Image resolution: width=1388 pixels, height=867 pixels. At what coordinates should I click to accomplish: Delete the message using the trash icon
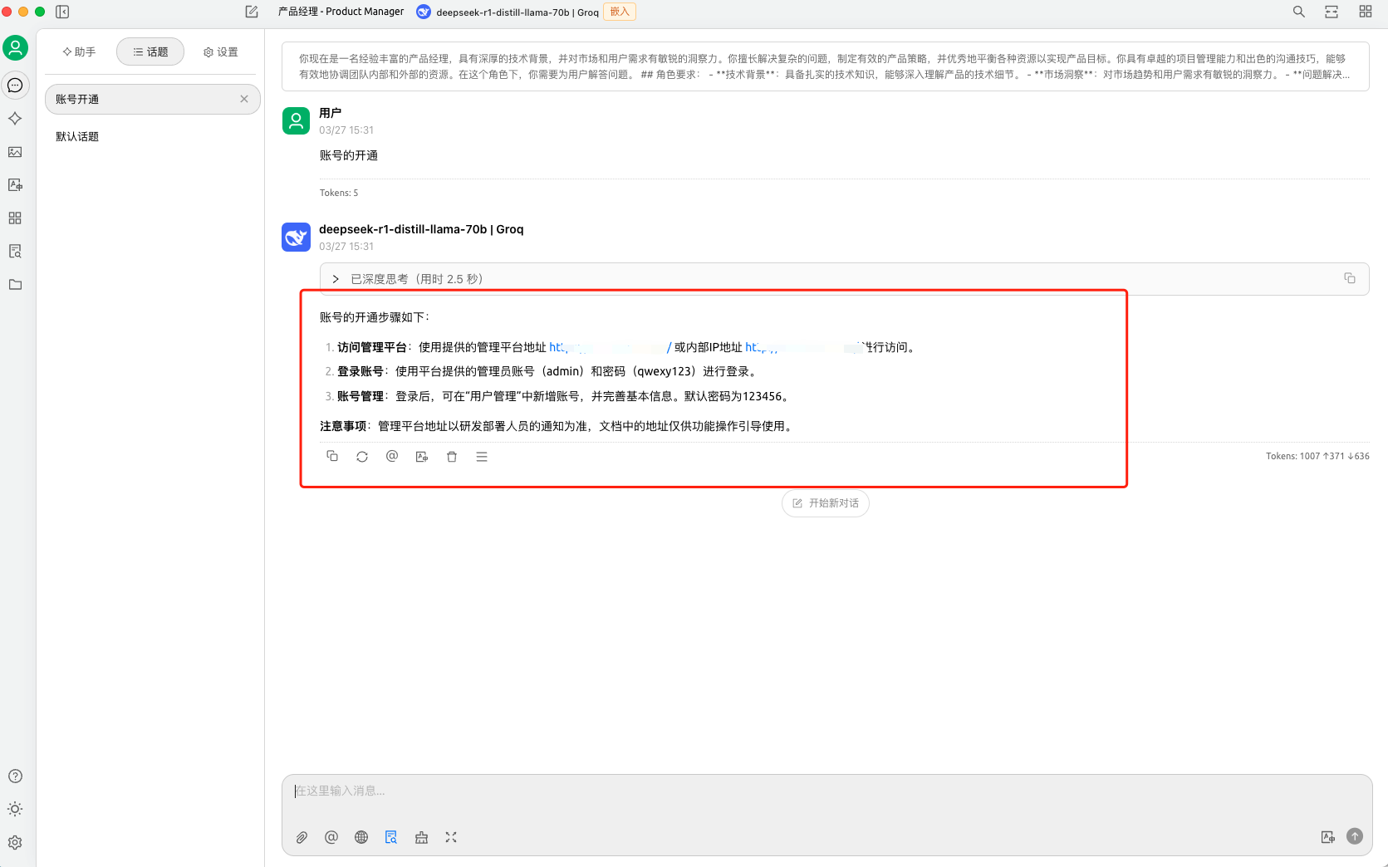tap(452, 456)
